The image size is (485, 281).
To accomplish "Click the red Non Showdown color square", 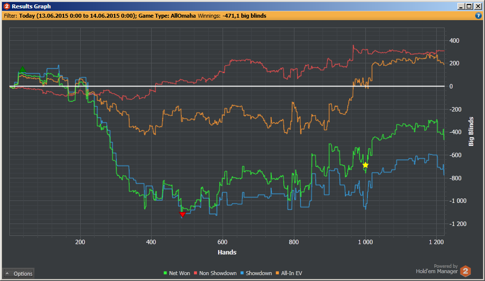I will 196,273.
